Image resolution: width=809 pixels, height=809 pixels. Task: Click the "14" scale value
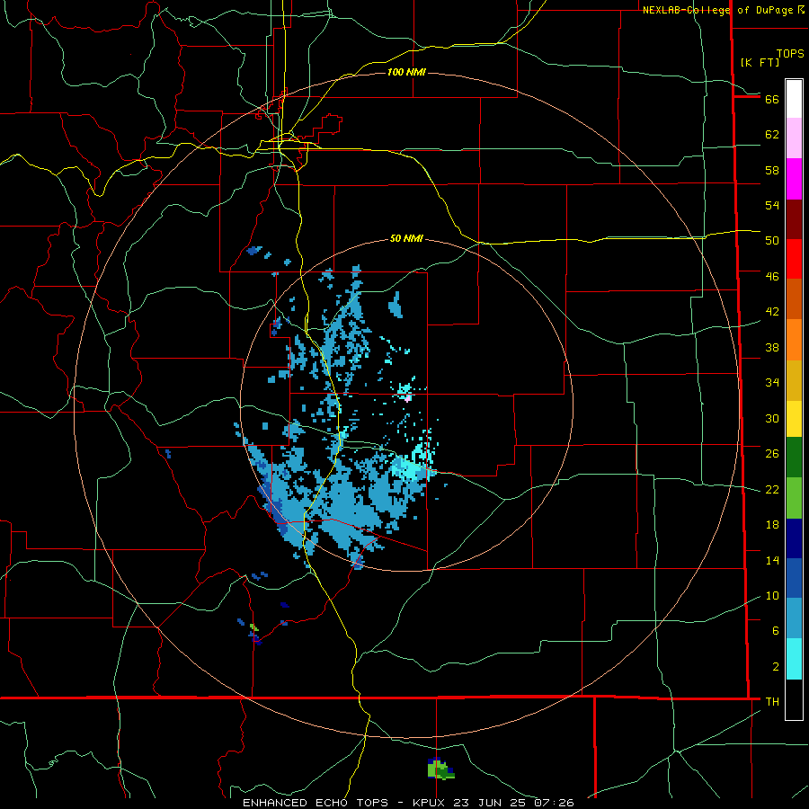(772, 560)
